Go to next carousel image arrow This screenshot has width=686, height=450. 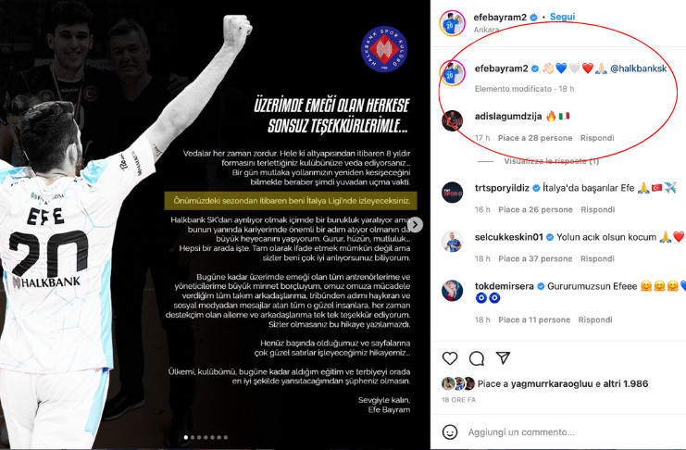click(415, 225)
